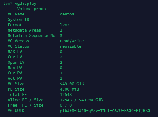Click the lvm> prompt
The width and height of the screenshot is (158, 117).
coord(8,4)
